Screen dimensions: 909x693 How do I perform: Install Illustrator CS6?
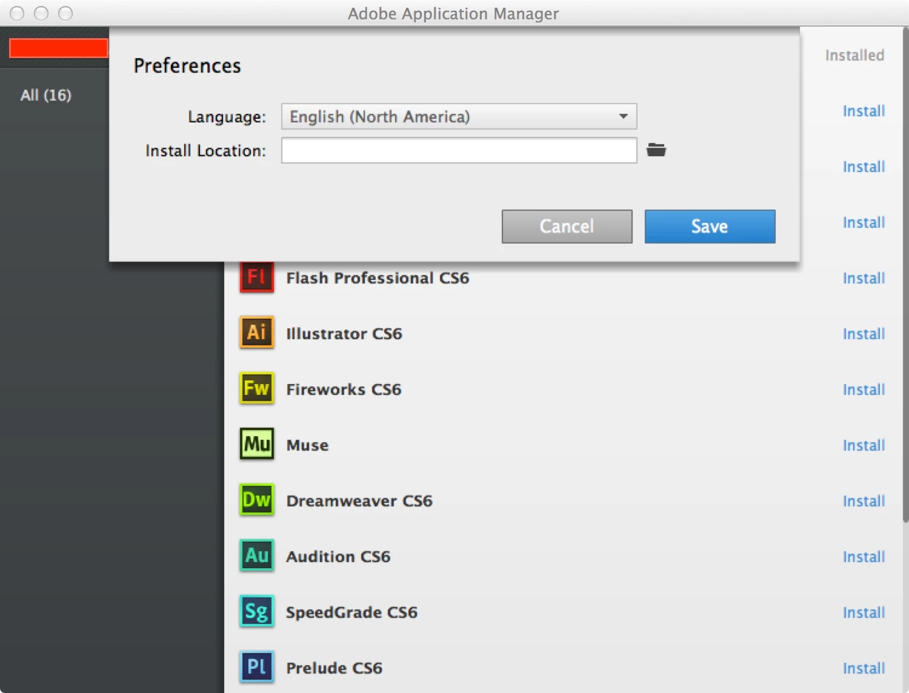click(x=864, y=334)
